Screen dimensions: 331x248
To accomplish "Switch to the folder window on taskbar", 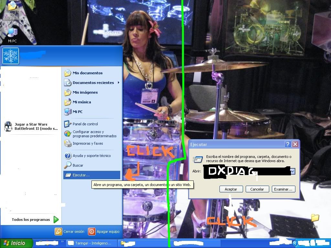I will pos(144,243).
